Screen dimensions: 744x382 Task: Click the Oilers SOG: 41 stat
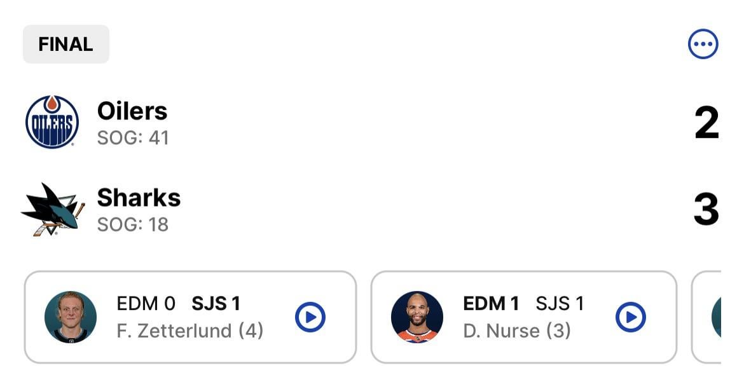tap(133, 138)
